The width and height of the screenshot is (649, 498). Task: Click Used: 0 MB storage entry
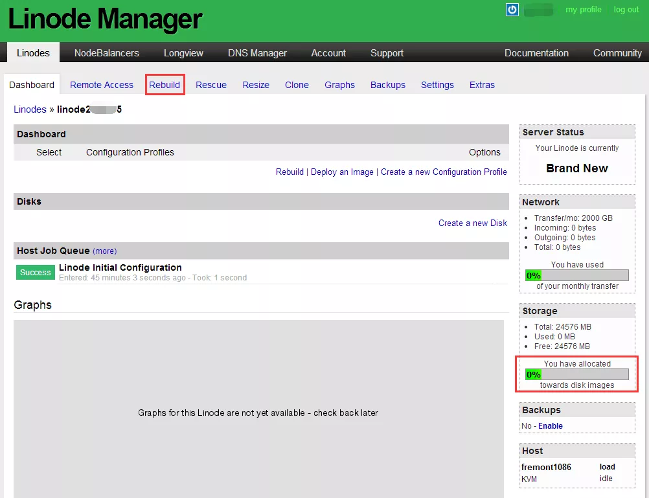pyautogui.click(x=554, y=337)
